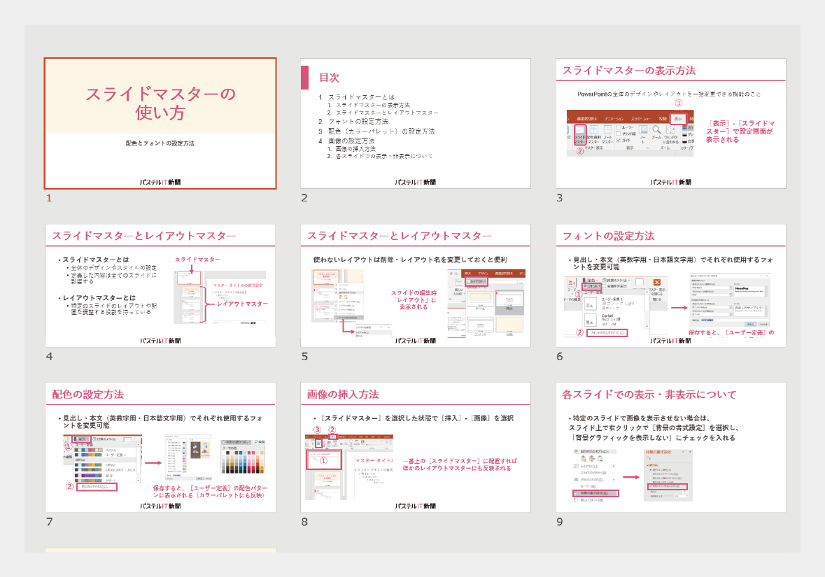Open the スライドマスターの表示方法 slide thumbnail
Screen dimensions: 825x577
tap(671, 124)
